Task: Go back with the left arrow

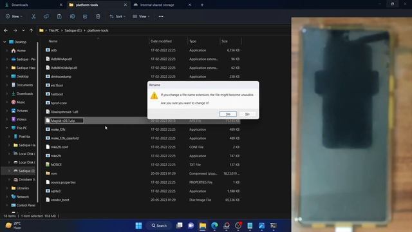Action: click(6, 30)
